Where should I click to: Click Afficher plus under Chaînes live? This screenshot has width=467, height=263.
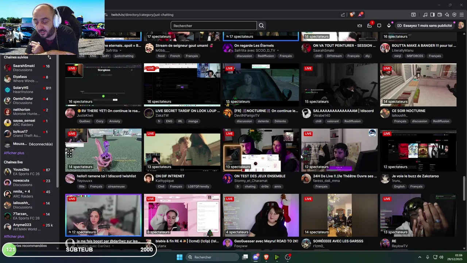tap(14, 237)
